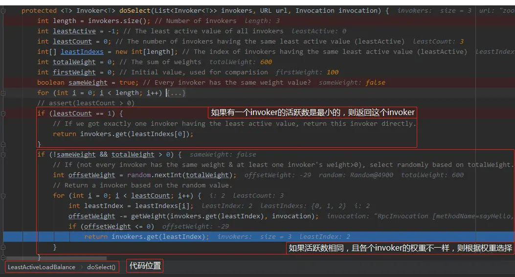
Task: Click leastIndexs in the int[] declaration
Action: point(82,51)
